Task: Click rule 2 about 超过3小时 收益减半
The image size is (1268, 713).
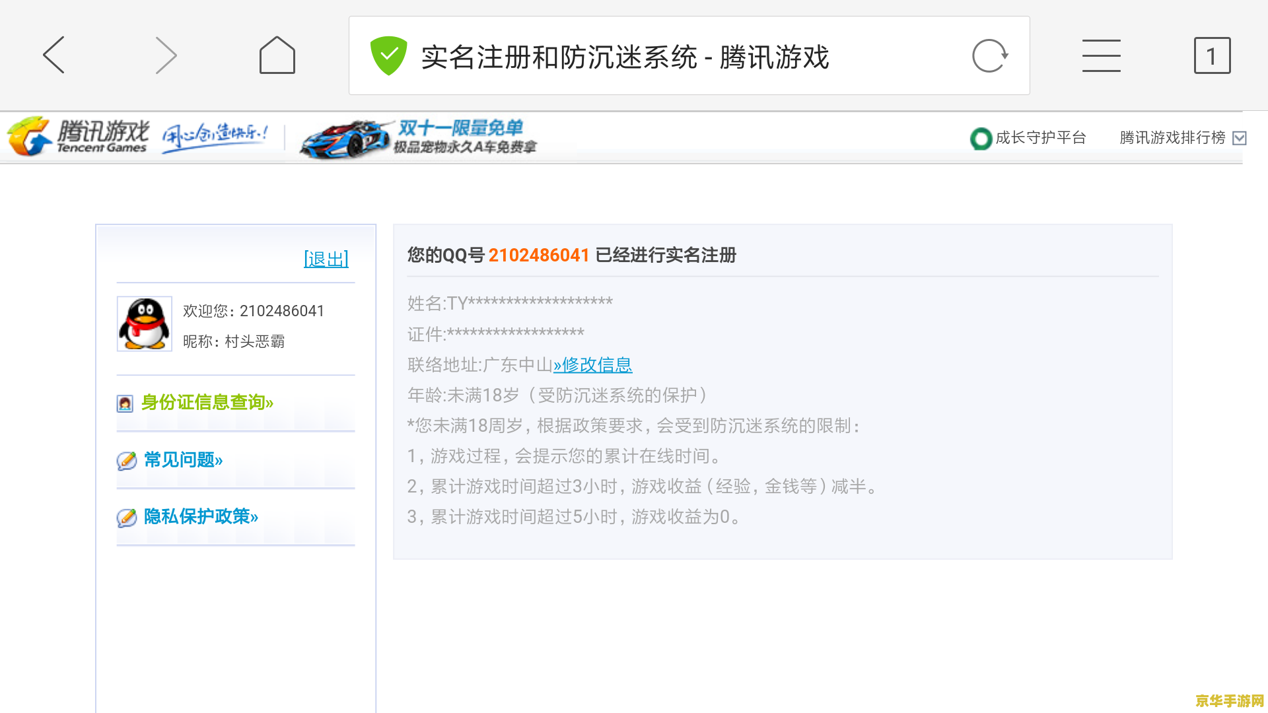Action: coord(642,487)
